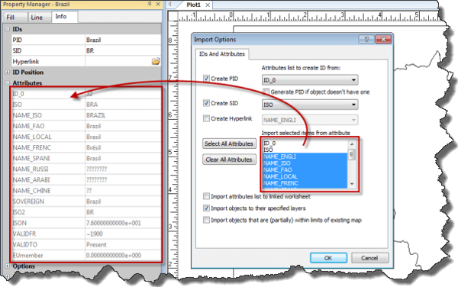The width and height of the screenshot is (458, 287).
Task: Enable the Create Hyperlink checkbox
Action: pyautogui.click(x=206, y=118)
